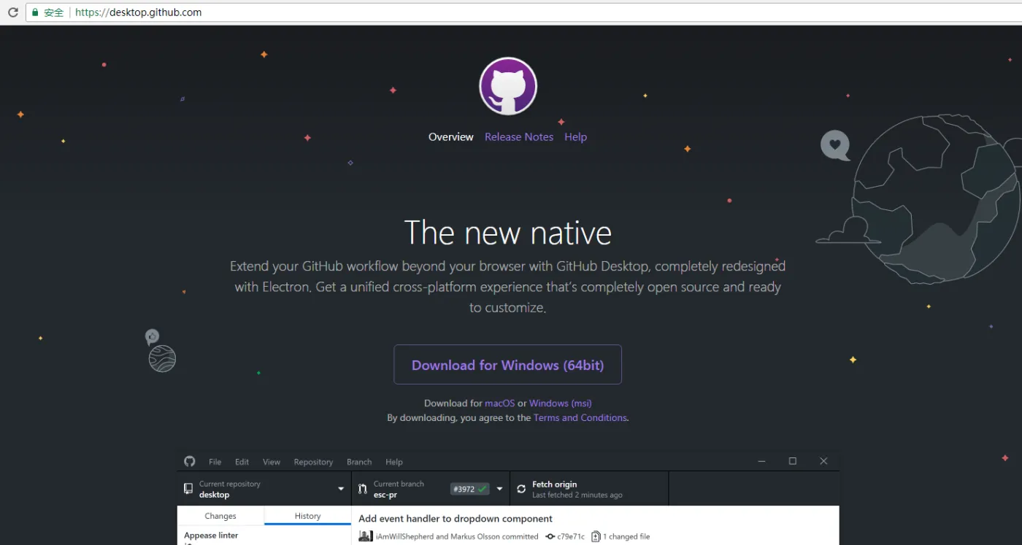Open the Overview tab
The width and height of the screenshot is (1022, 545).
coord(451,136)
